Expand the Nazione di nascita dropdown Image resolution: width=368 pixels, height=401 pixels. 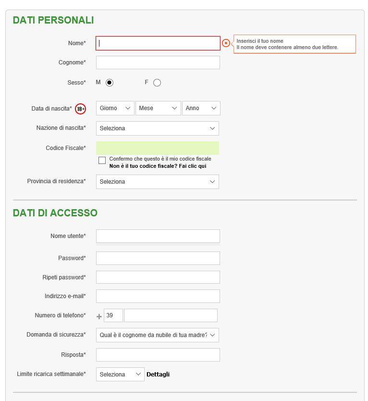(x=158, y=128)
